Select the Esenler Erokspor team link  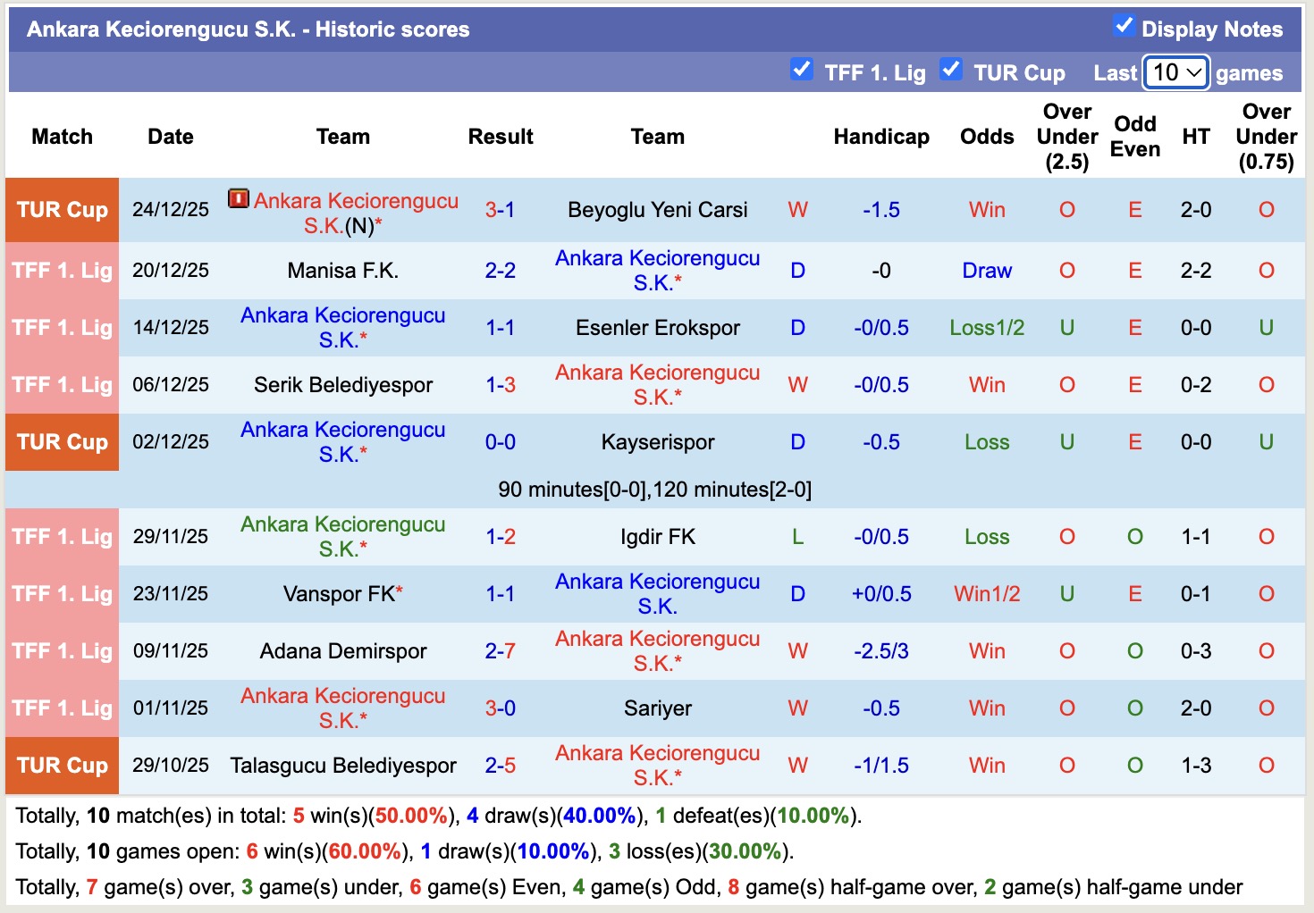(657, 328)
